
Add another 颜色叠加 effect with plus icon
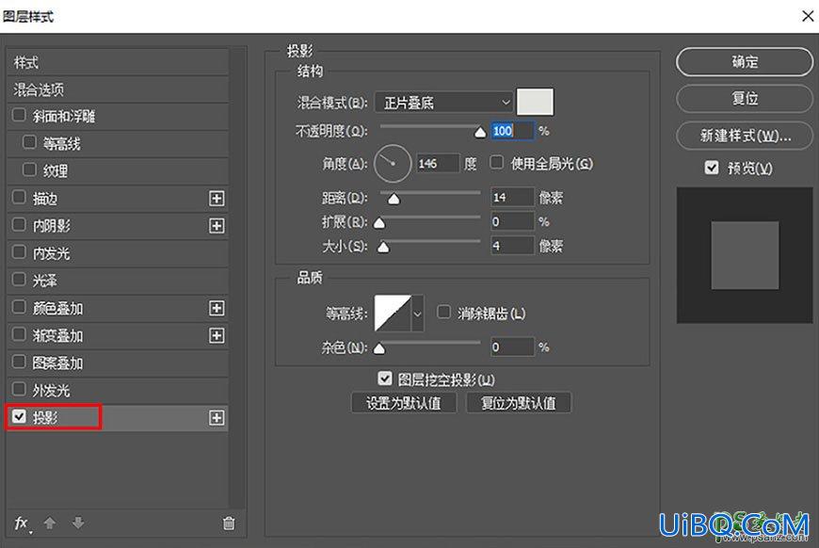217,308
